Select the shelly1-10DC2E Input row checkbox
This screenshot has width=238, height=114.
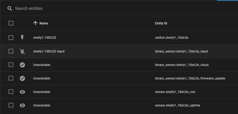[x=11, y=51]
